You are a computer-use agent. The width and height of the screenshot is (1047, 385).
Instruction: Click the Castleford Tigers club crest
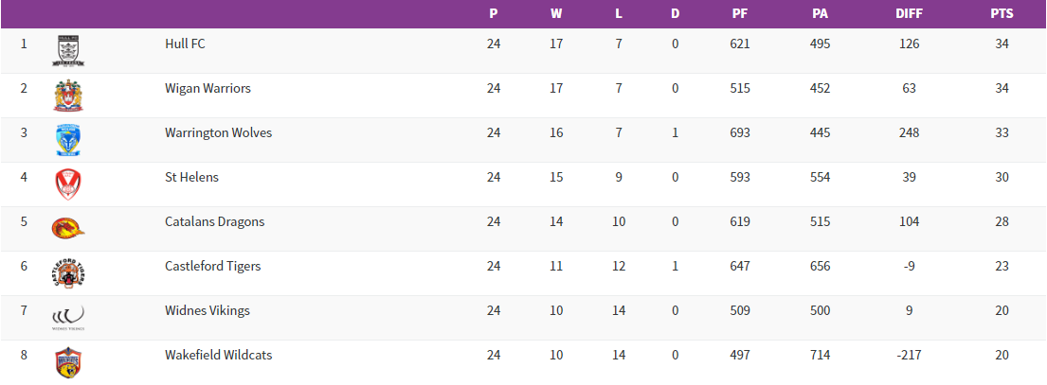click(x=69, y=273)
